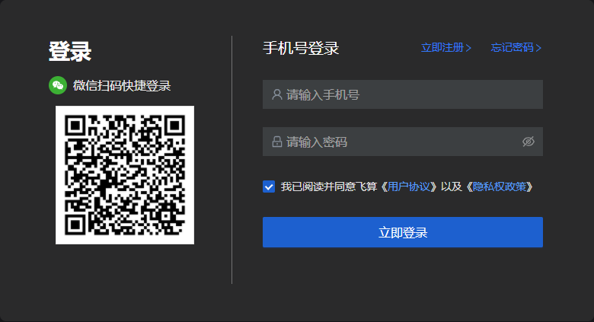
Task: Open the 用户协议 user agreement link
Action: pos(409,187)
